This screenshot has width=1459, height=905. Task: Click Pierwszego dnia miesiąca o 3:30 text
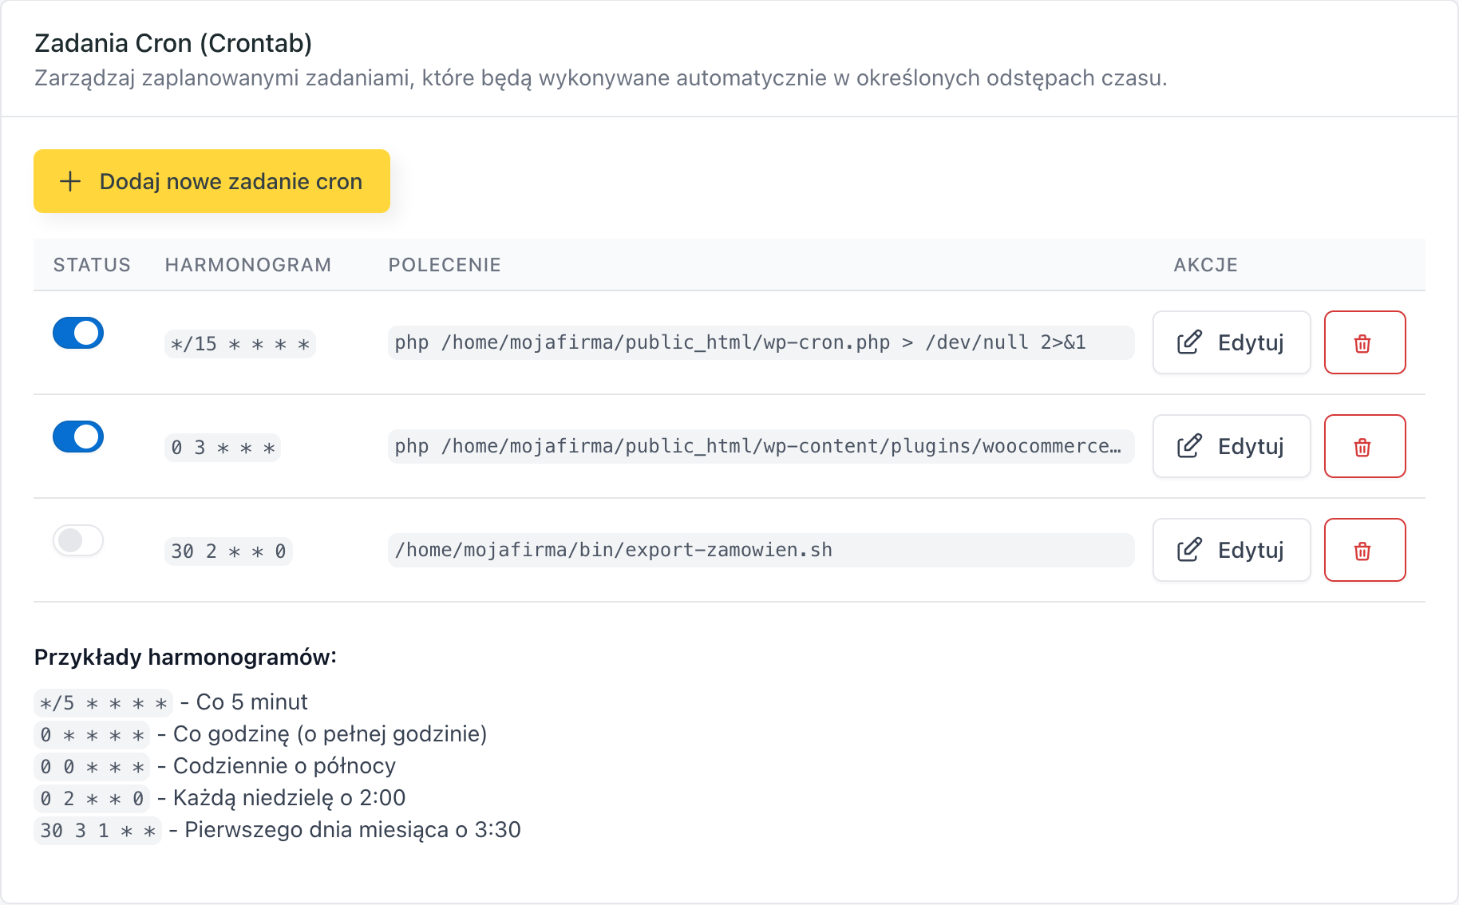[353, 830]
